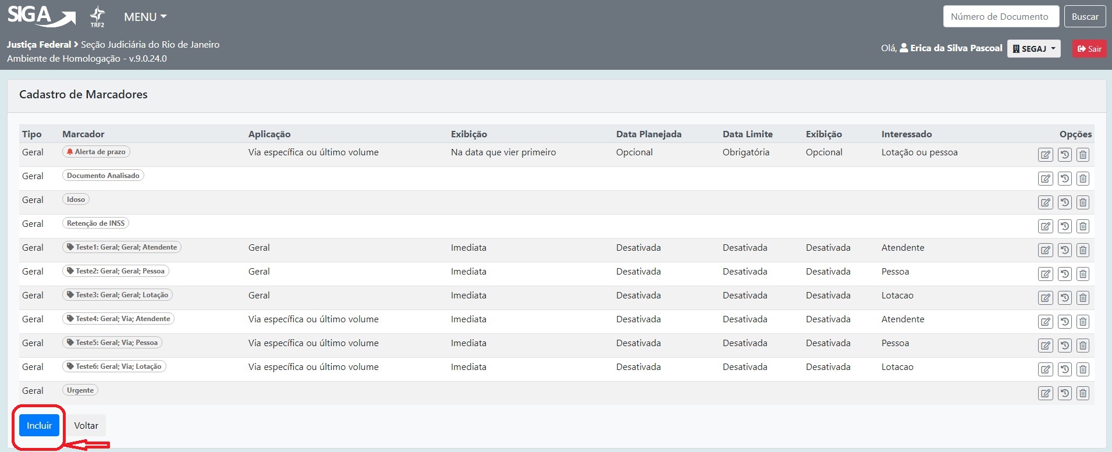View history of Teste3 marker
1112x452 pixels.
click(x=1064, y=298)
